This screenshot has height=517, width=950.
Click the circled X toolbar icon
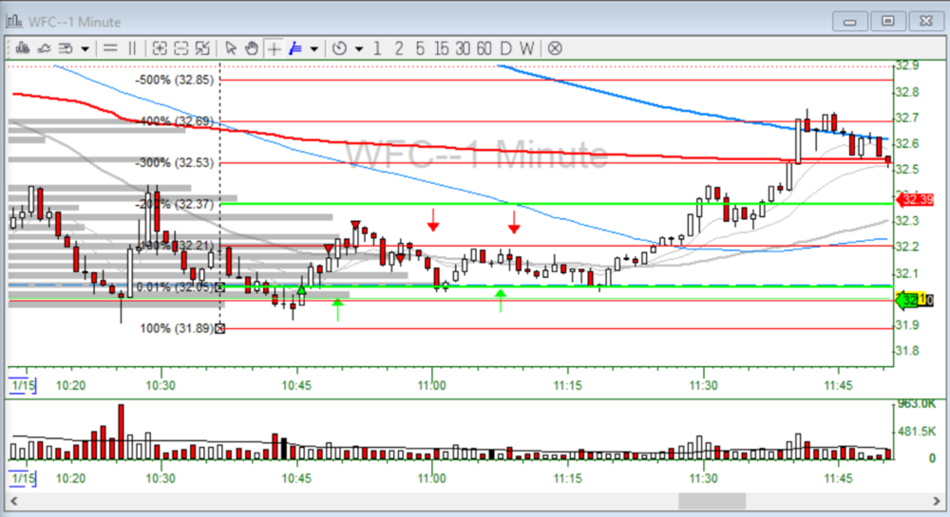(555, 48)
